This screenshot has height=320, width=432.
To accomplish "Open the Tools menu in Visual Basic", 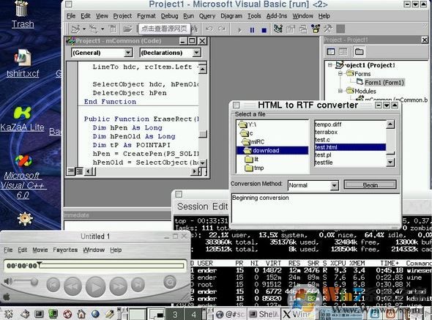I will (x=254, y=16).
